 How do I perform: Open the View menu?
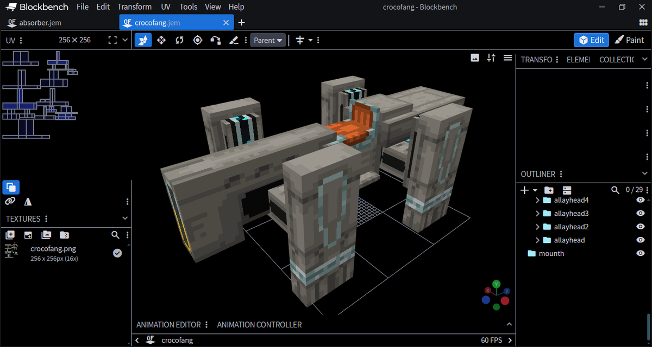[213, 7]
